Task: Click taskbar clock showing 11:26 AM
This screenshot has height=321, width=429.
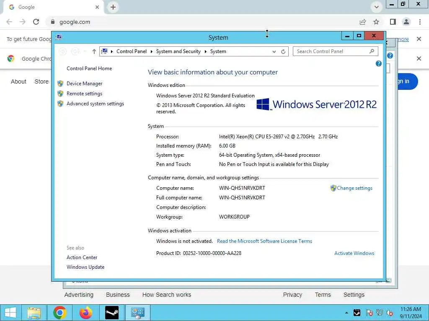Action: pyautogui.click(x=411, y=313)
